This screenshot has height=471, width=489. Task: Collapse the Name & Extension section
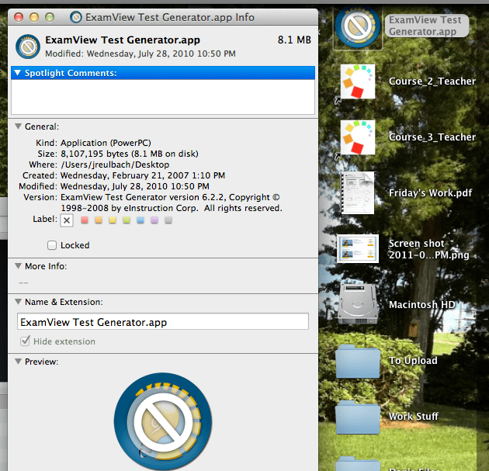click(18, 302)
